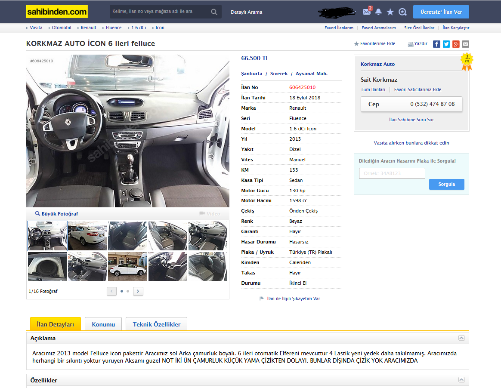The width and height of the screenshot is (501, 388).
Task: Click İlan ile İlgili Şikayetim Var
Action: (x=294, y=299)
